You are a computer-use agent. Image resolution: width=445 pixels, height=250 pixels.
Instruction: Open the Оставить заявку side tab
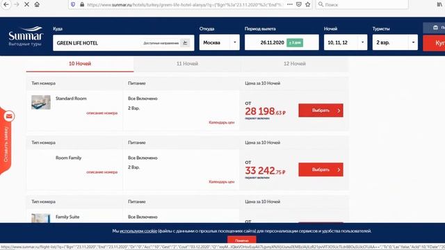(x=6, y=144)
